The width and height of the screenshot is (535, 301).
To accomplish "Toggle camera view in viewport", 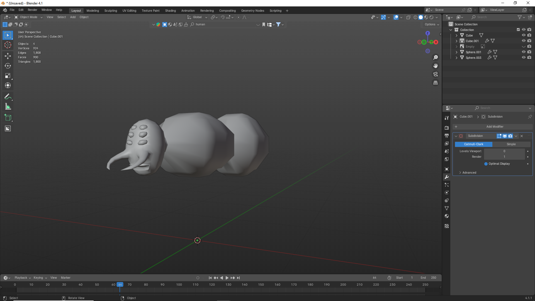I will pyautogui.click(x=435, y=74).
